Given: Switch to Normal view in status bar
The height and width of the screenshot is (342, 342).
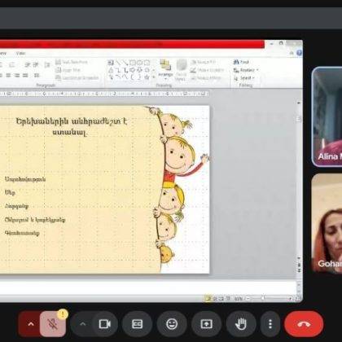Looking at the screenshot, I should tap(208, 299).
